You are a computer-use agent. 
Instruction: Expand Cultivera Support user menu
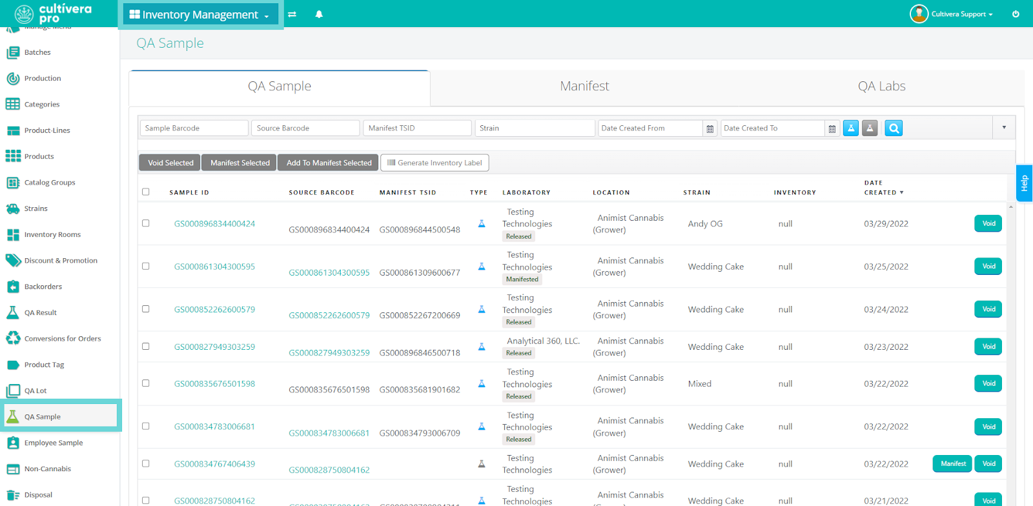tap(952, 14)
